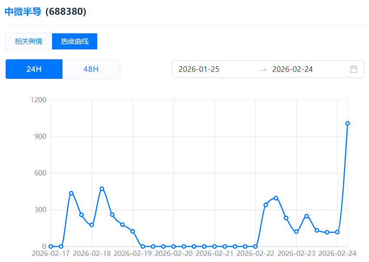Switch to the 相关舆情 tab
The image size is (369, 262).
[x=29, y=42]
